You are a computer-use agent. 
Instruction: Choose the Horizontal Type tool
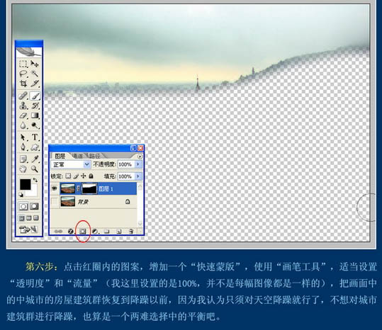coord(35,137)
